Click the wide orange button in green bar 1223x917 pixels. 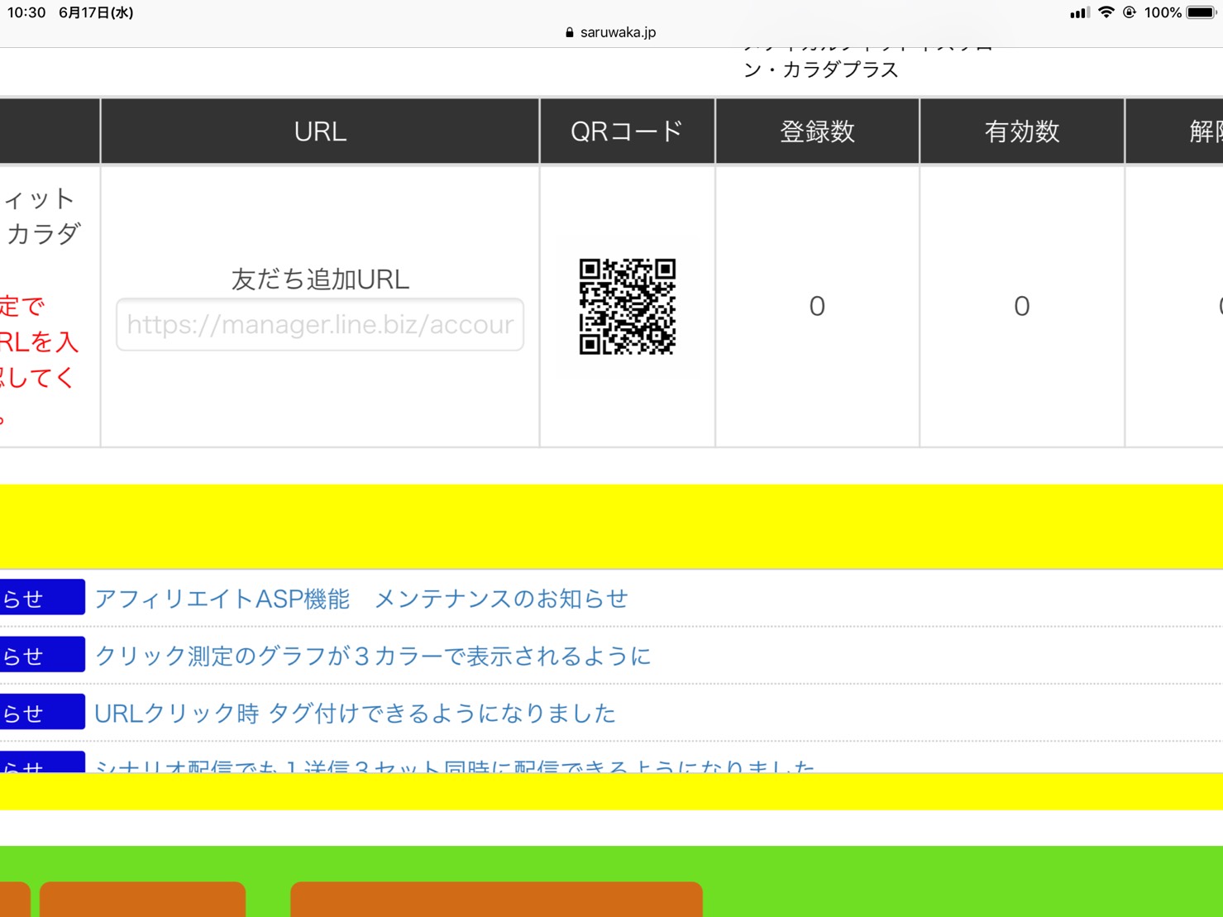pyautogui.click(x=496, y=899)
